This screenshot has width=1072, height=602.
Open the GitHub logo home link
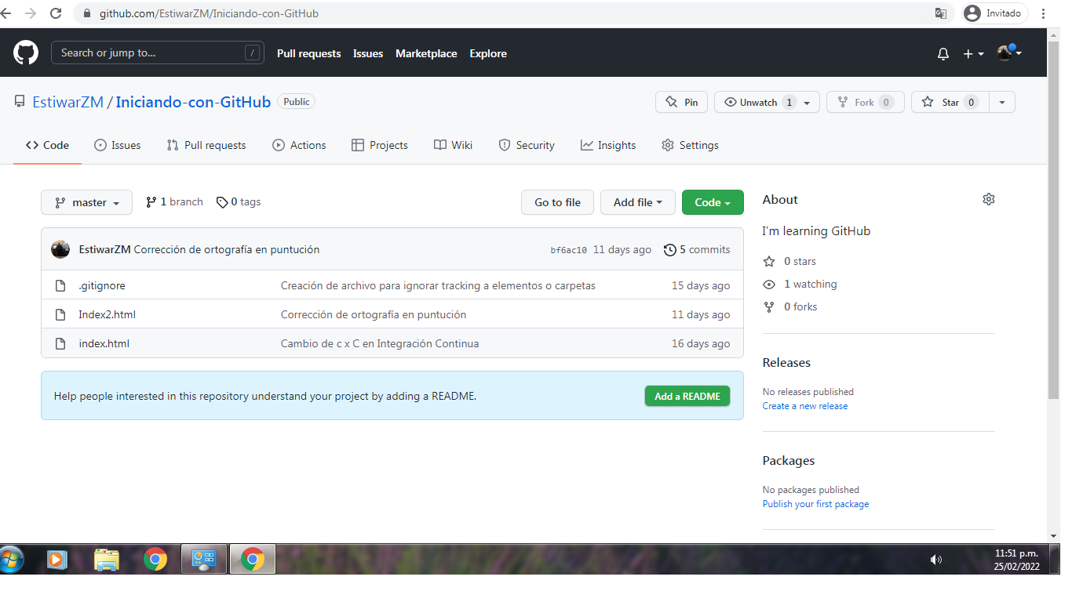pos(26,53)
